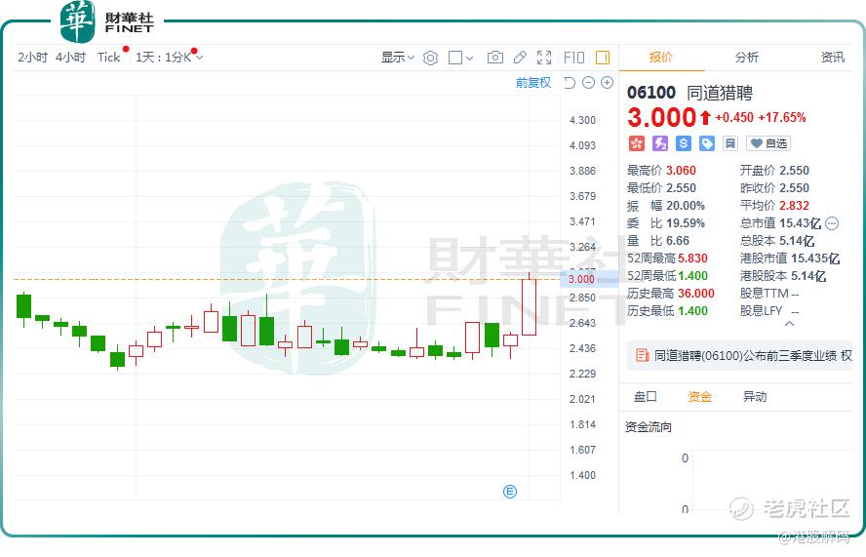Open the 资讯 news tab
The height and width of the screenshot is (557, 866).
click(832, 58)
